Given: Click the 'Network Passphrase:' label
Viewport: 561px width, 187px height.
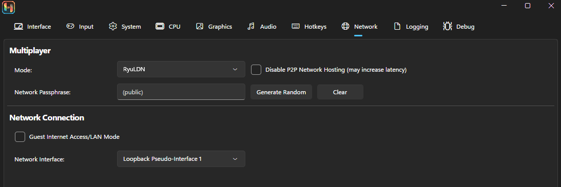Looking at the screenshot, I should point(43,92).
